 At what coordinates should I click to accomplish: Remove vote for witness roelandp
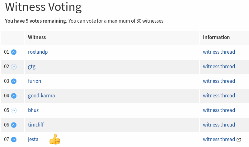14,52
